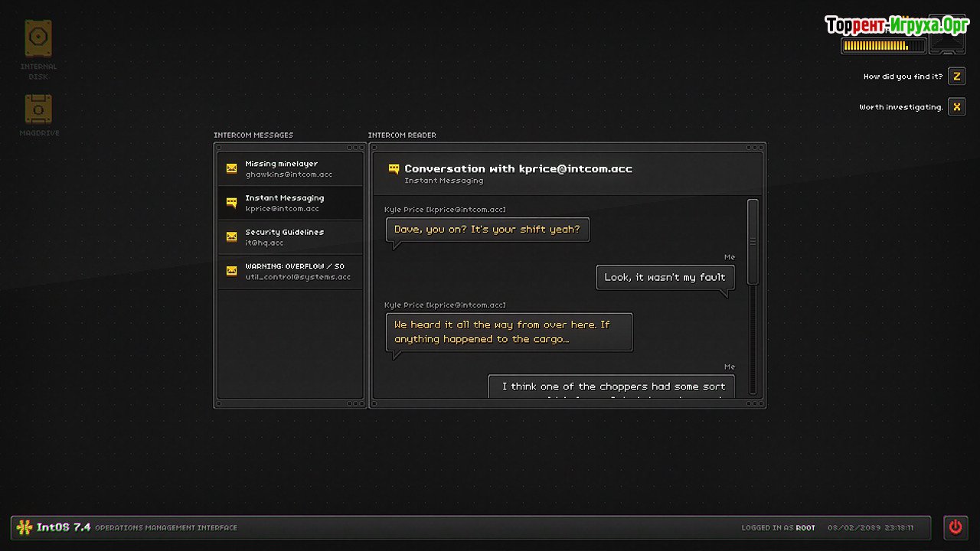The height and width of the screenshot is (551, 980).
Task: Click the Intercom Reader scrollbar handle
Action: 753,242
